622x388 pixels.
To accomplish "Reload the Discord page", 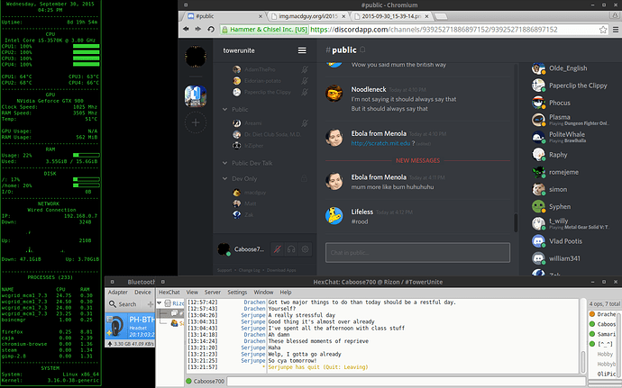I will click(211, 29).
